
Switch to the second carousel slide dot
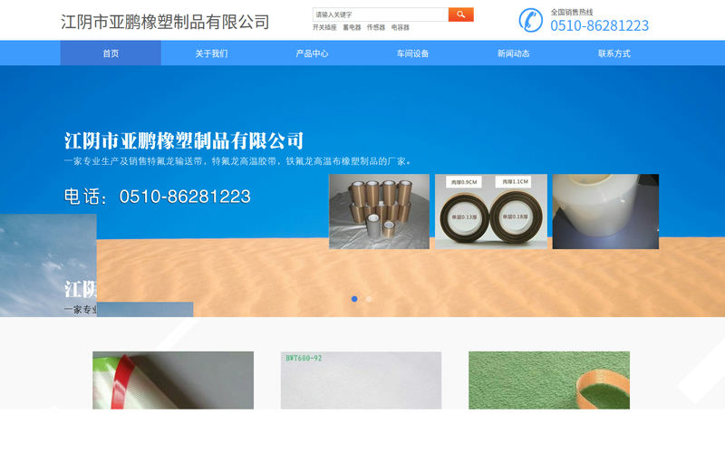click(369, 299)
